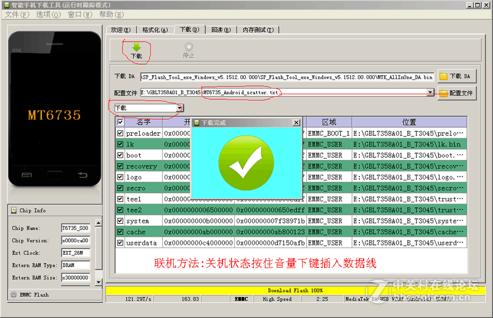Click the Extern RAM Type field
The image size is (493, 318).
[75, 265]
